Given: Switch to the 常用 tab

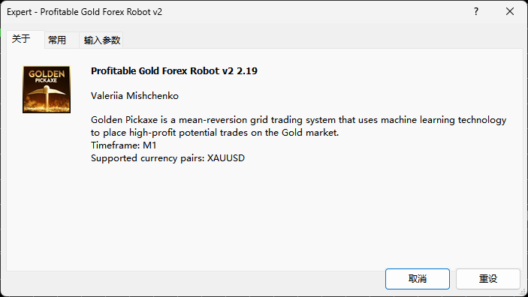Looking at the screenshot, I should (x=62, y=40).
